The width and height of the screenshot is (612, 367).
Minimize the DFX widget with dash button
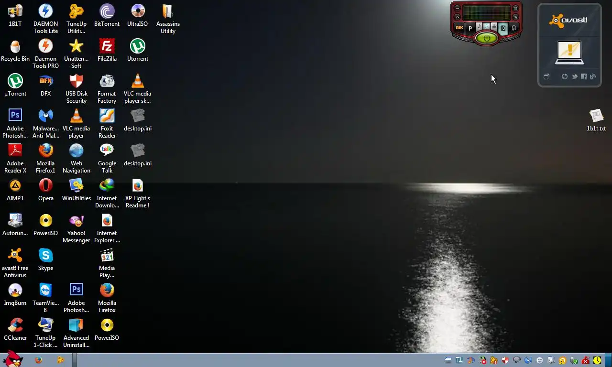(457, 8)
